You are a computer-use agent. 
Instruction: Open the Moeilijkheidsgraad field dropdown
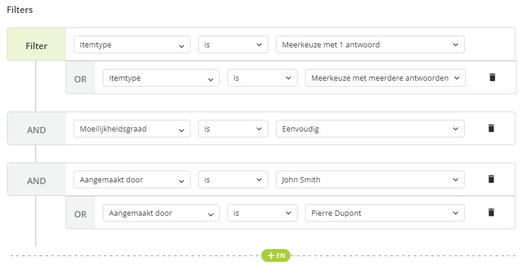coord(132,129)
